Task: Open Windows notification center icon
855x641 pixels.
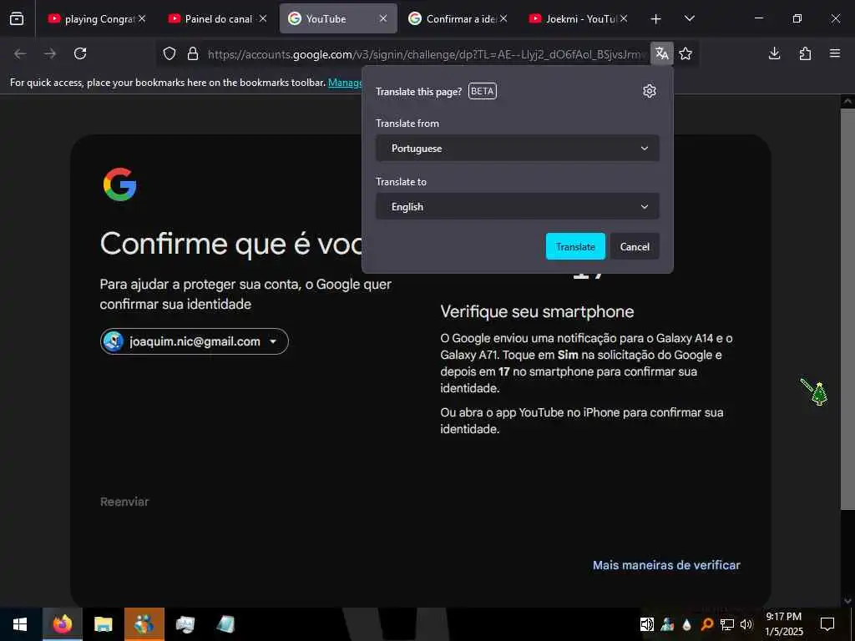Action: 827,624
